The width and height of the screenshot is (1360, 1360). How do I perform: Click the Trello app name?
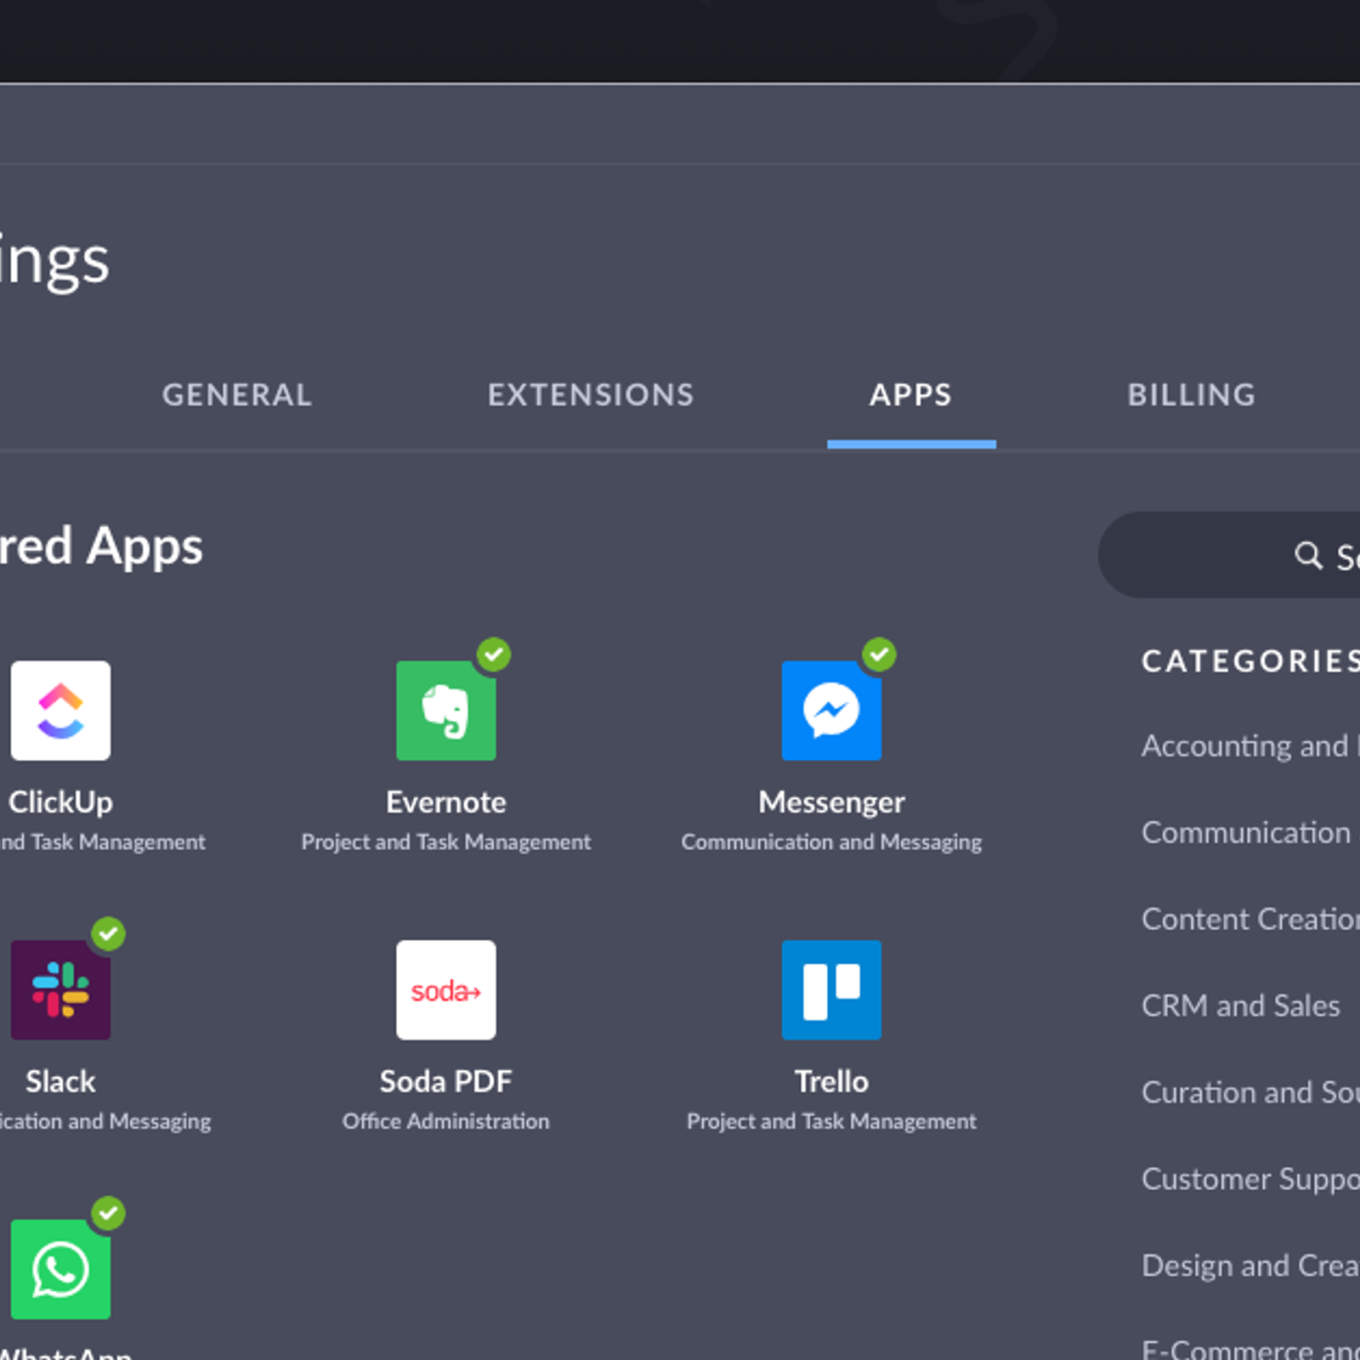(831, 1081)
